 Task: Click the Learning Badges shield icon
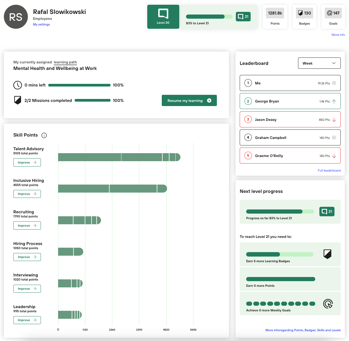point(327,254)
